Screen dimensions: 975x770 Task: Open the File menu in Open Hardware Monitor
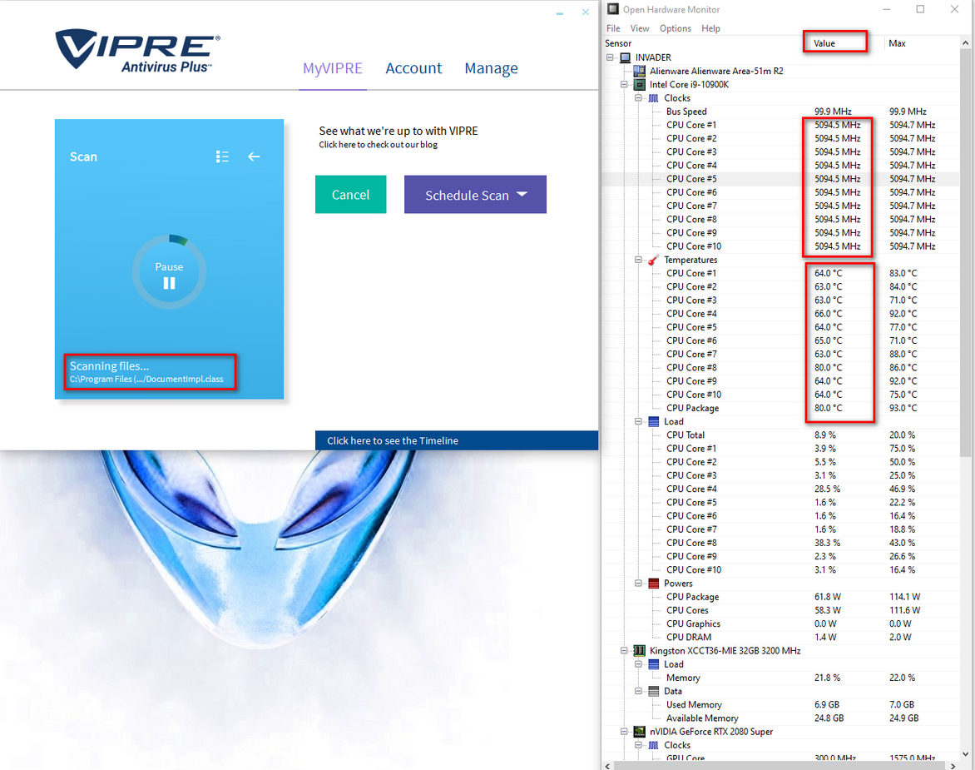pos(613,28)
